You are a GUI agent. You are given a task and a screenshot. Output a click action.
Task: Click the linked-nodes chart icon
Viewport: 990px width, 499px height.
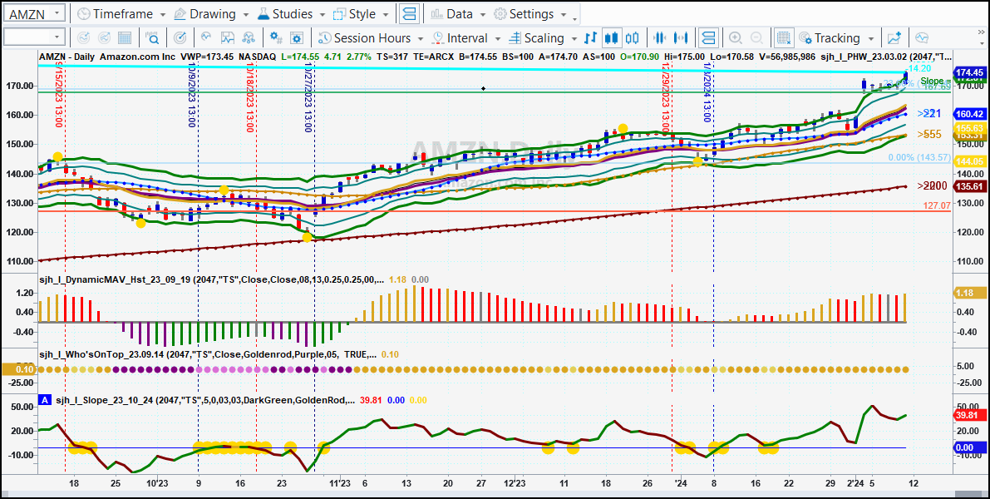coord(249,38)
